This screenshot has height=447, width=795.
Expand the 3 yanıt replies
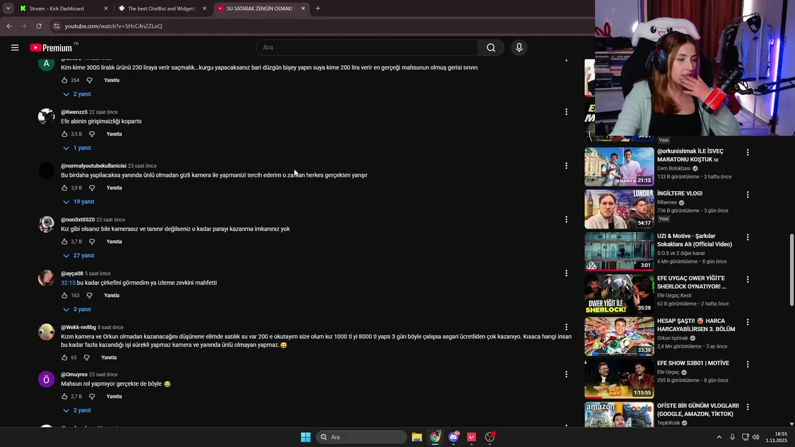pyautogui.click(x=77, y=310)
